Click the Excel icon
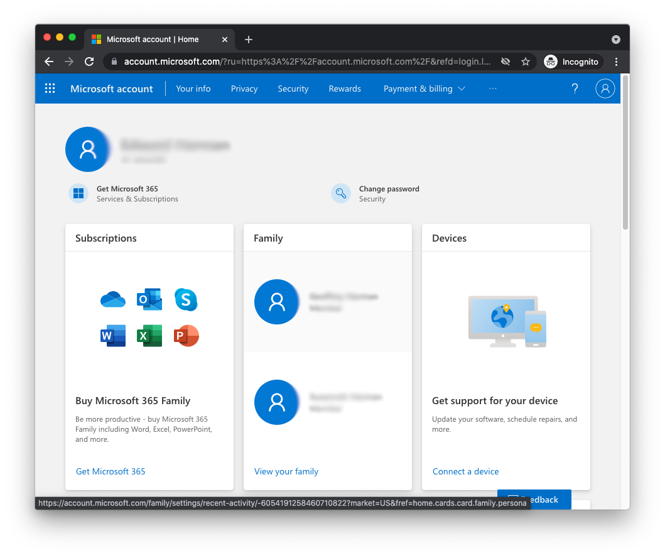The width and height of the screenshot is (665, 556). pos(149,336)
